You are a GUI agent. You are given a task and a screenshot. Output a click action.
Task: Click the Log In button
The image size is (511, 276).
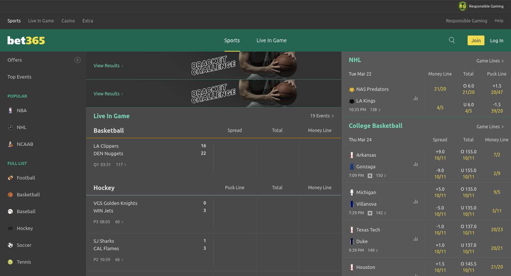pos(497,40)
